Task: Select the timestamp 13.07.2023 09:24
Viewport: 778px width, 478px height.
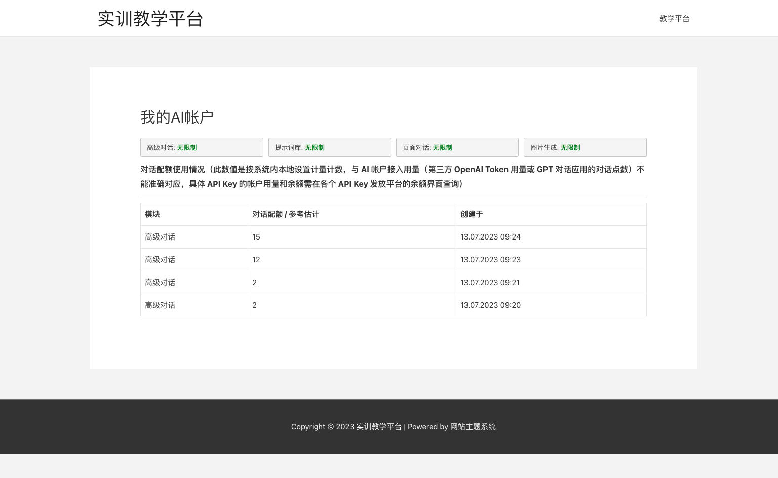Action: click(490, 237)
